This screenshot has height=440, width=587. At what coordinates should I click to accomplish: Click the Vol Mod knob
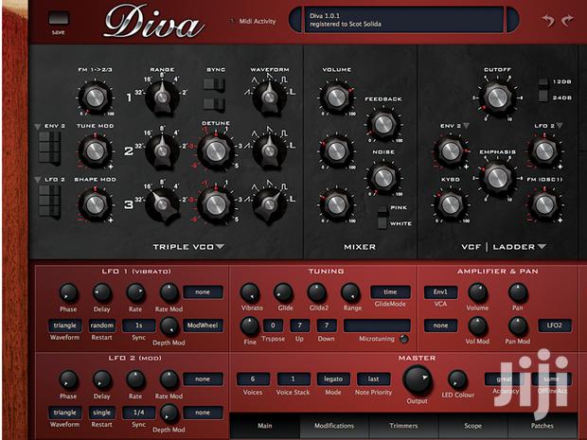coord(478,326)
